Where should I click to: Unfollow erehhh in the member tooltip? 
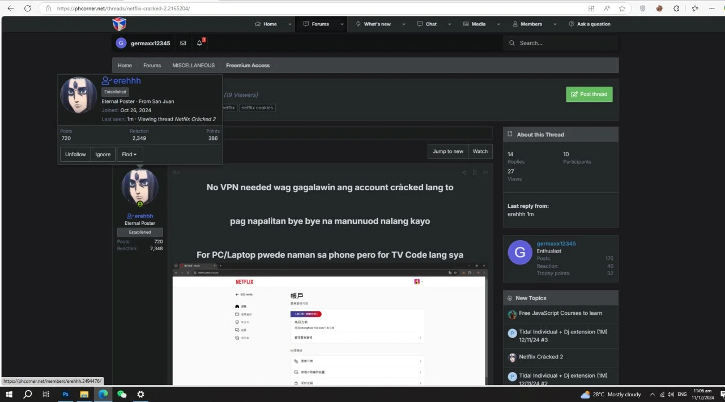point(75,155)
